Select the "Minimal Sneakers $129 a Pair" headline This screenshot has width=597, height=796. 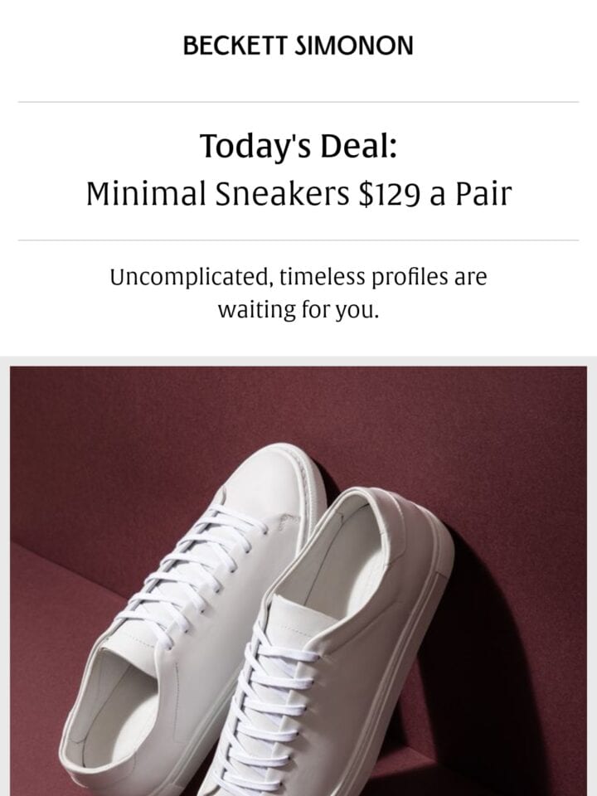pos(298,194)
